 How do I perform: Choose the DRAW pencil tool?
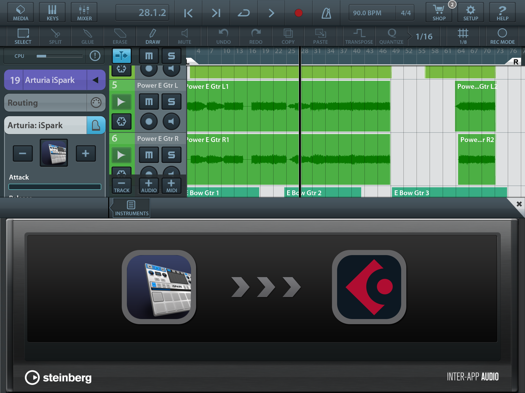tap(153, 36)
